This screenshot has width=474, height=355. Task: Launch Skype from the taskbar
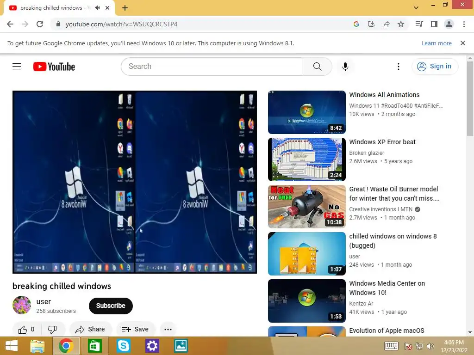click(x=123, y=346)
